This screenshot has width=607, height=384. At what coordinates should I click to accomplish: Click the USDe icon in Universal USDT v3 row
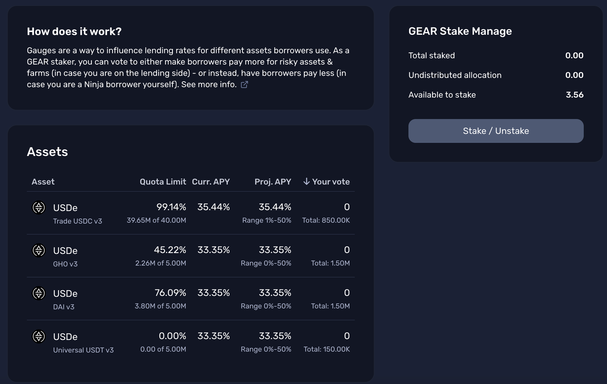pyautogui.click(x=39, y=336)
